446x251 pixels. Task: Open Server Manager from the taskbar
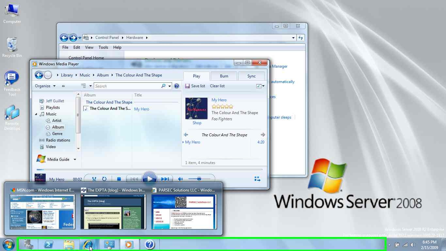coord(28,244)
